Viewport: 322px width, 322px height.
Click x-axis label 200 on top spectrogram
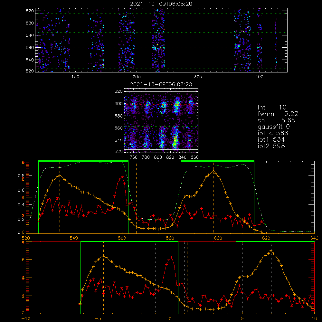pyautogui.click(x=137, y=77)
